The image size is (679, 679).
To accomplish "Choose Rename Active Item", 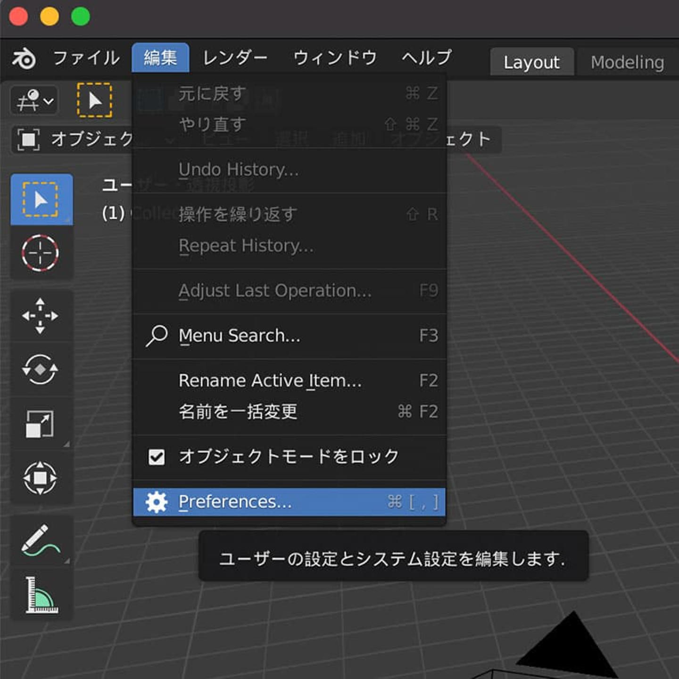I will 290,381.
